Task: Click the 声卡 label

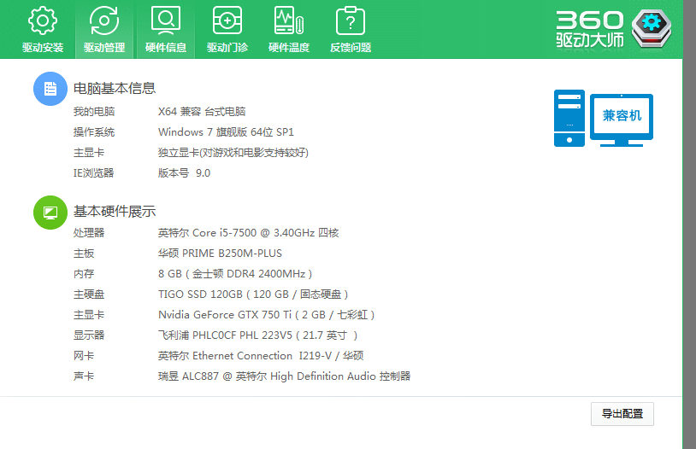Action: pyautogui.click(x=84, y=376)
